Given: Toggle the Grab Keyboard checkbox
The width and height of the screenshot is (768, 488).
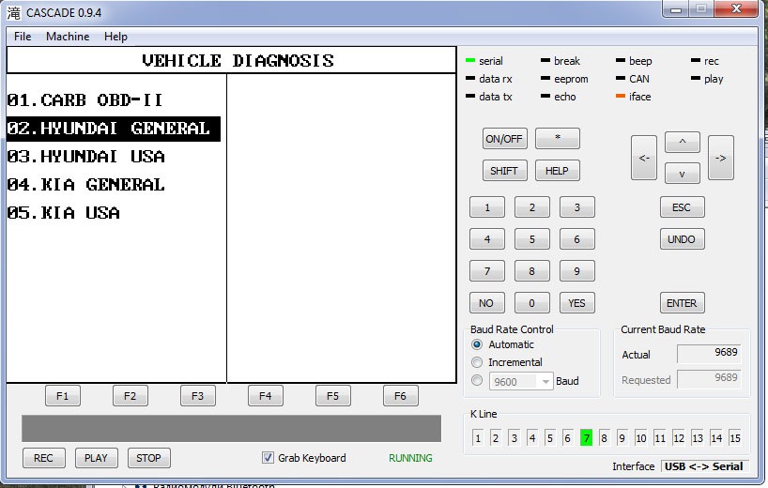Looking at the screenshot, I should pyautogui.click(x=268, y=458).
